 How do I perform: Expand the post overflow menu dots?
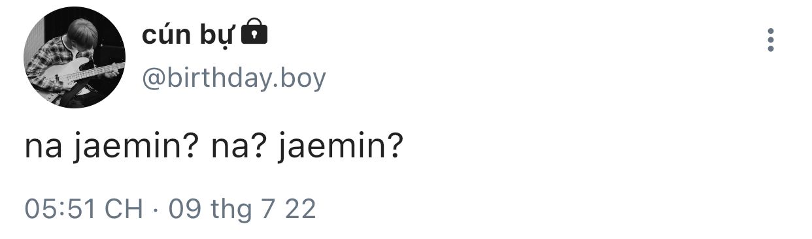(771, 40)
